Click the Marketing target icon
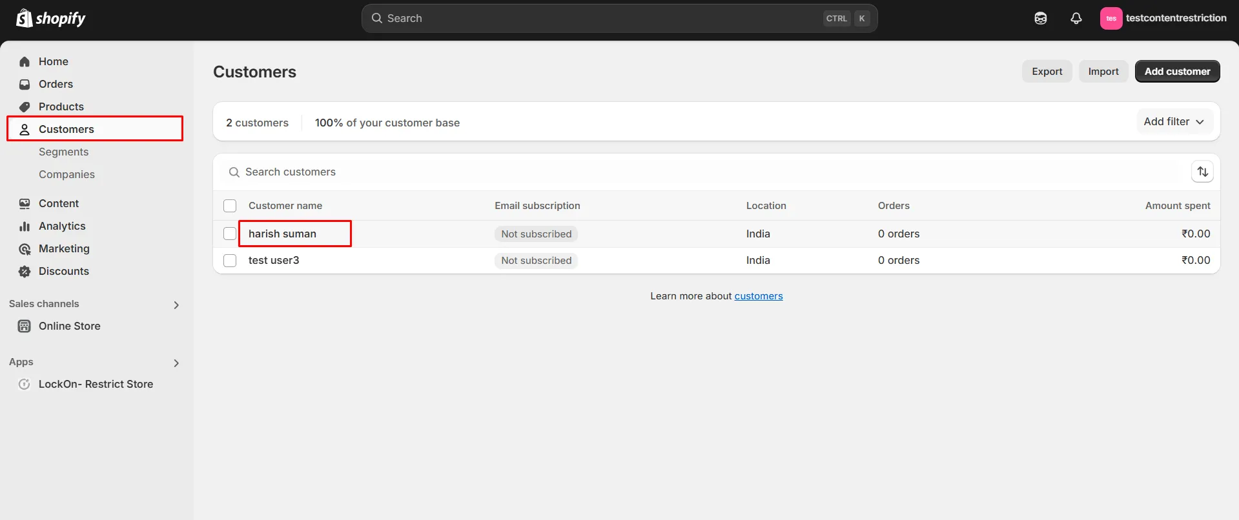1239x520 pixels. pos(25,249)
